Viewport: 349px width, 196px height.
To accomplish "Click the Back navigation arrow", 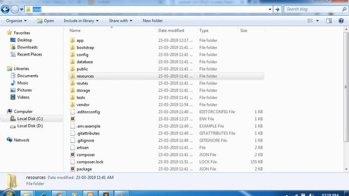I will coord(5,9).
